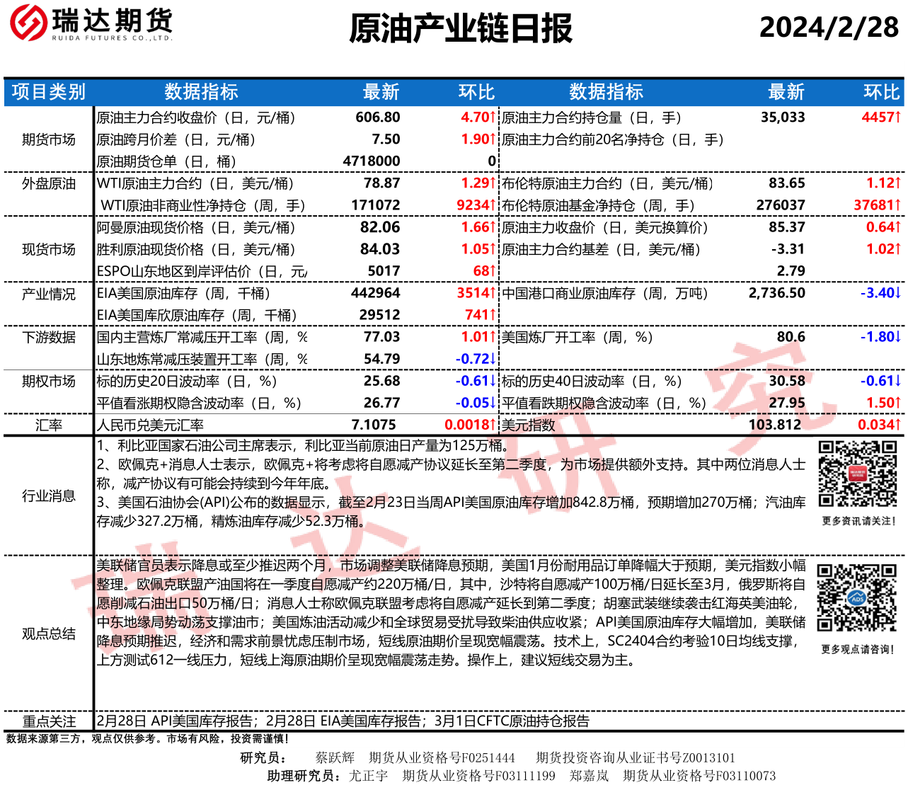
Task: Click the blue down arrow after -3.40
Action: (898, 293)
